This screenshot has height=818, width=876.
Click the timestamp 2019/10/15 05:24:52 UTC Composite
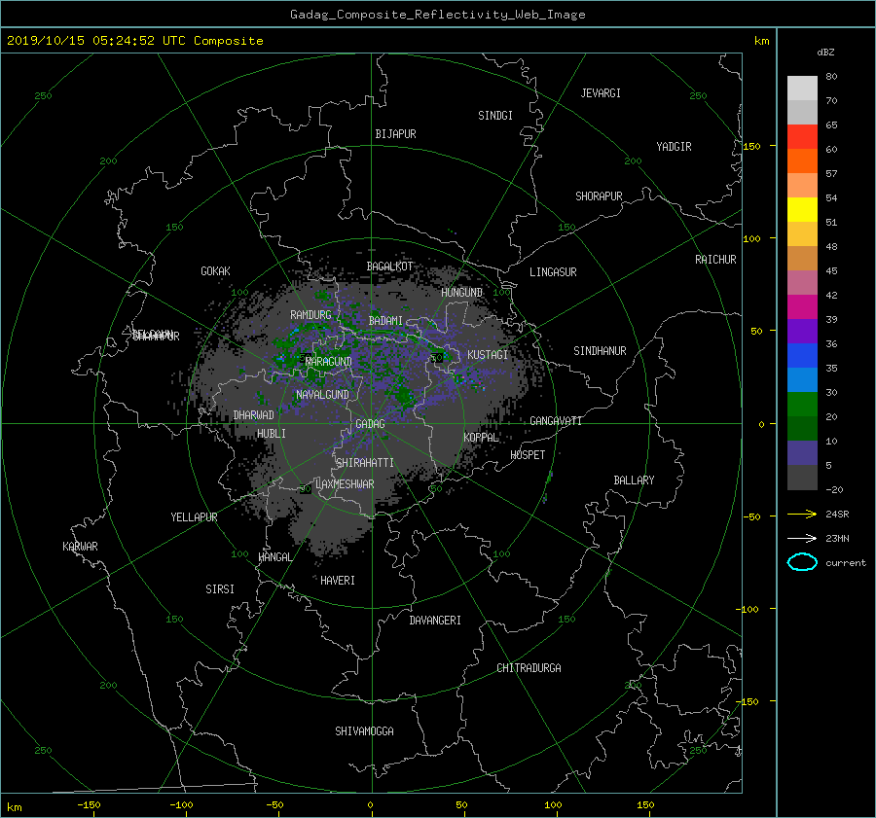pyautogui.click(x=134, y=41)
